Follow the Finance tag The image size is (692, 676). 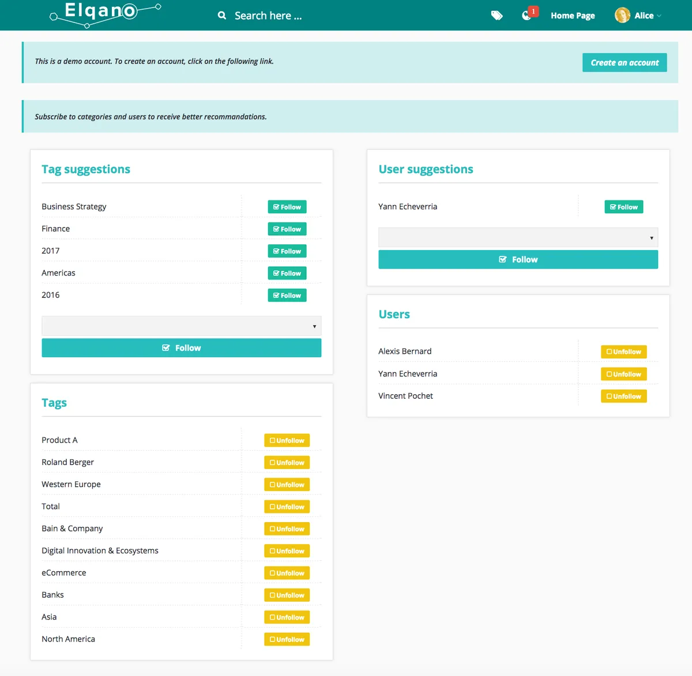click(x=287, y=229)
